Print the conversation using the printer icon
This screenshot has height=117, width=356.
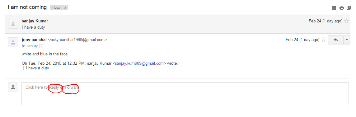pyautogui.click(x=341, y=8)
